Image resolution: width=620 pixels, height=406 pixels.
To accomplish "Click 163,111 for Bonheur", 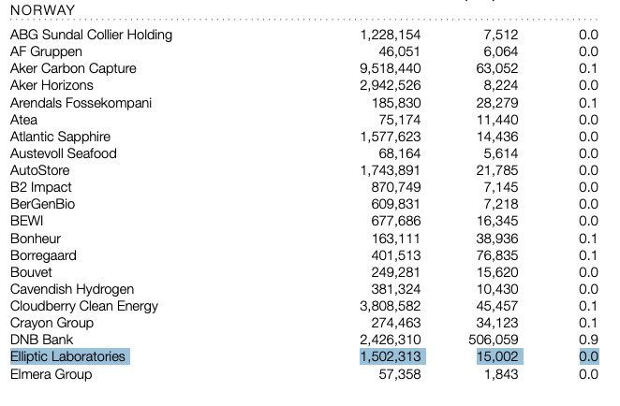I will coord(396,239).
